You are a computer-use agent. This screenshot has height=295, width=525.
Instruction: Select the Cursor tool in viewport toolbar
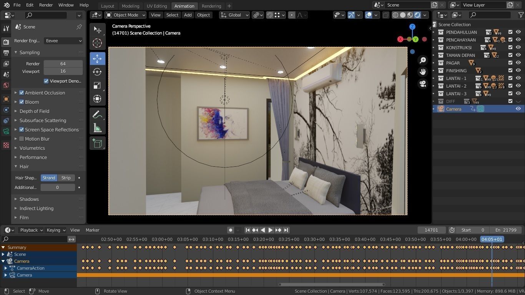(97, 43)
